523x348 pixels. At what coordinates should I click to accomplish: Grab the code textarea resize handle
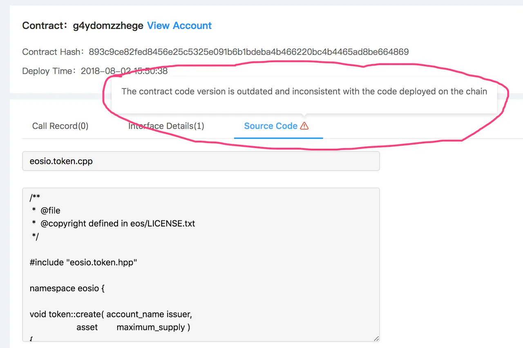[x=376, y=338]
